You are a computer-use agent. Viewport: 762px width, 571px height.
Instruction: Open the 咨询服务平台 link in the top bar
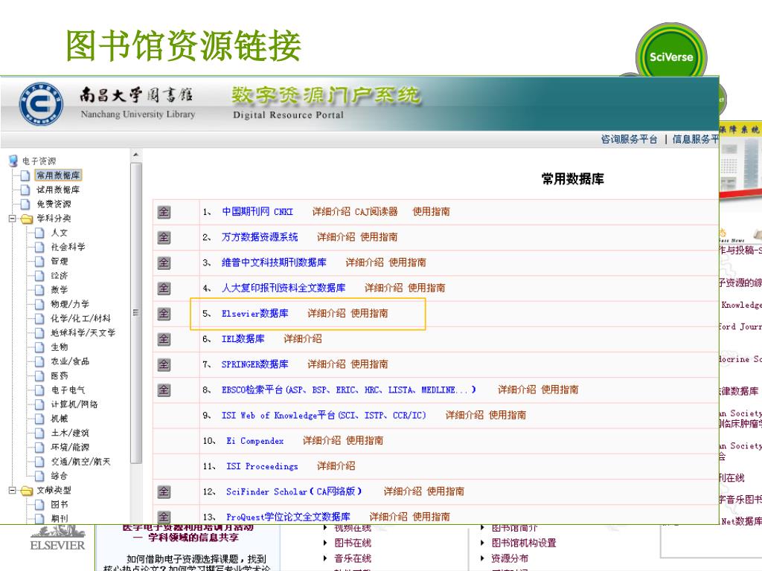pos(629,139)
